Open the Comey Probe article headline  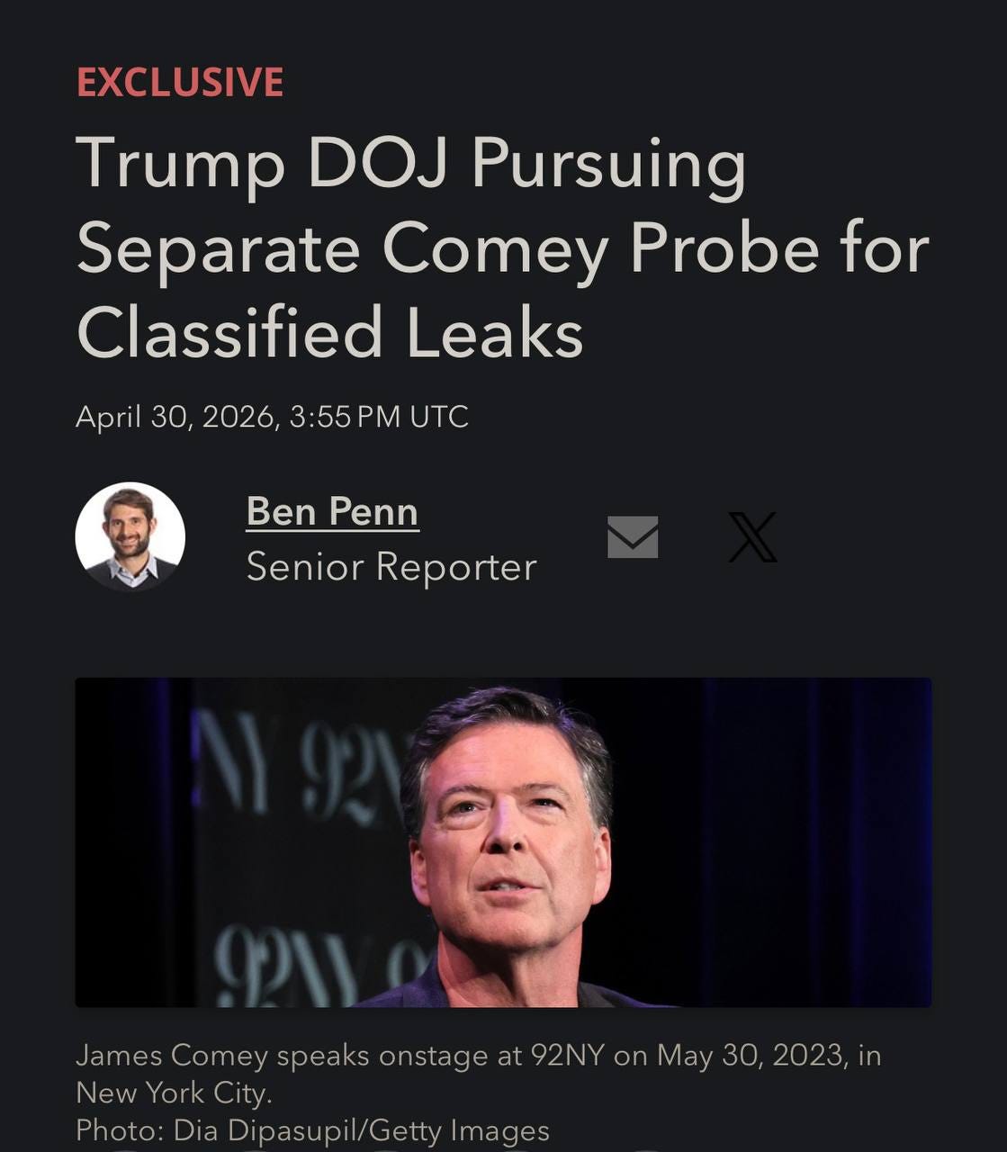coord(502,247)
